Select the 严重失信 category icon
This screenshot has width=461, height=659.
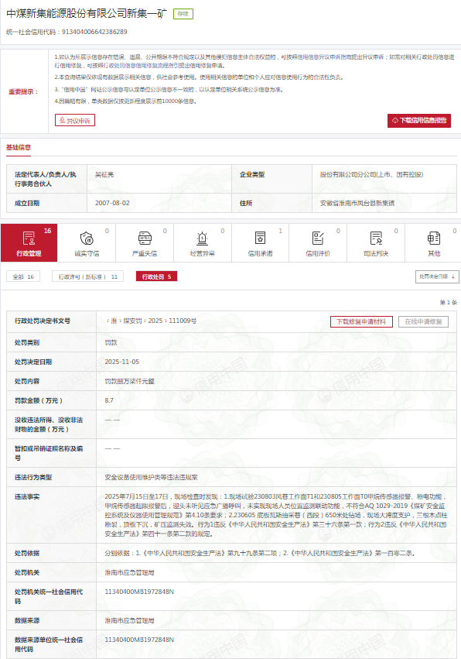click(x=145, y=238)
